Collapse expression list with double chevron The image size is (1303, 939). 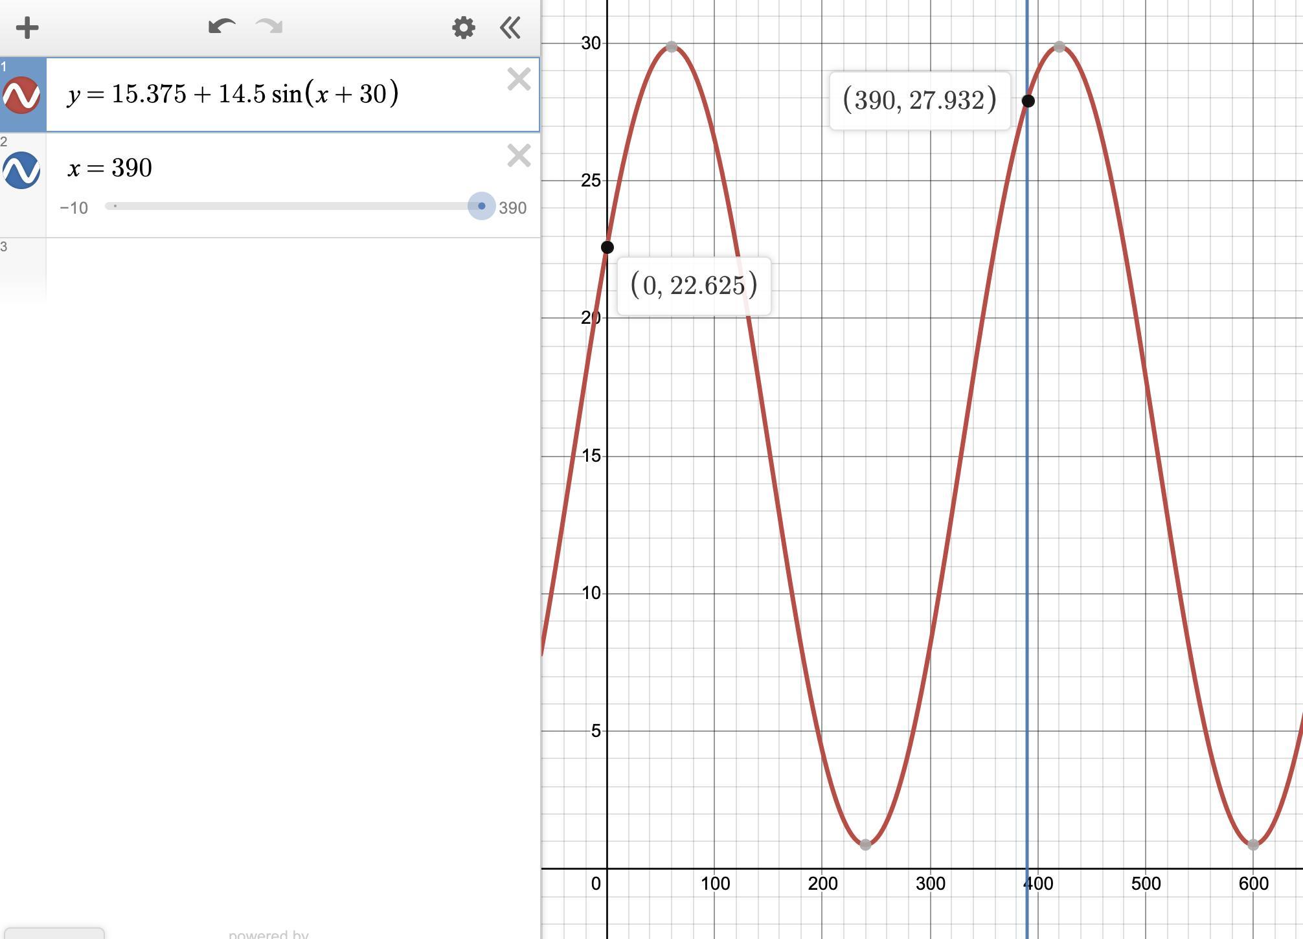click(x=510, y=28)
